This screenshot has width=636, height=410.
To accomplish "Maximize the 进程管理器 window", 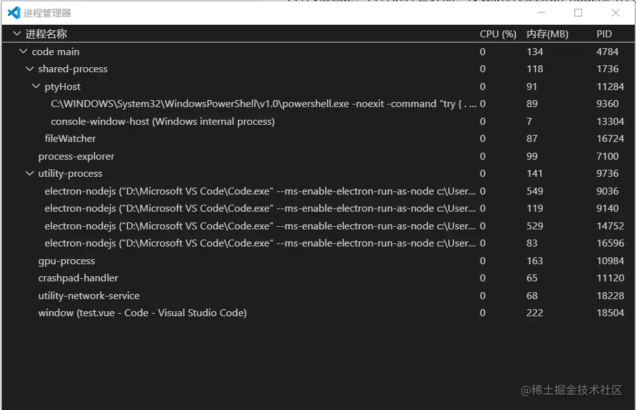I will [578, 13].
